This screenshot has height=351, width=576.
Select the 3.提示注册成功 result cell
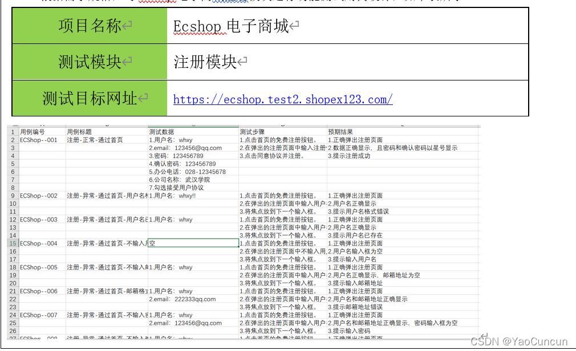tap(403, 156)
